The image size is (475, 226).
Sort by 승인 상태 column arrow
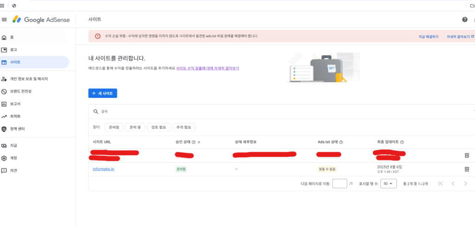[x=199, y=142]
